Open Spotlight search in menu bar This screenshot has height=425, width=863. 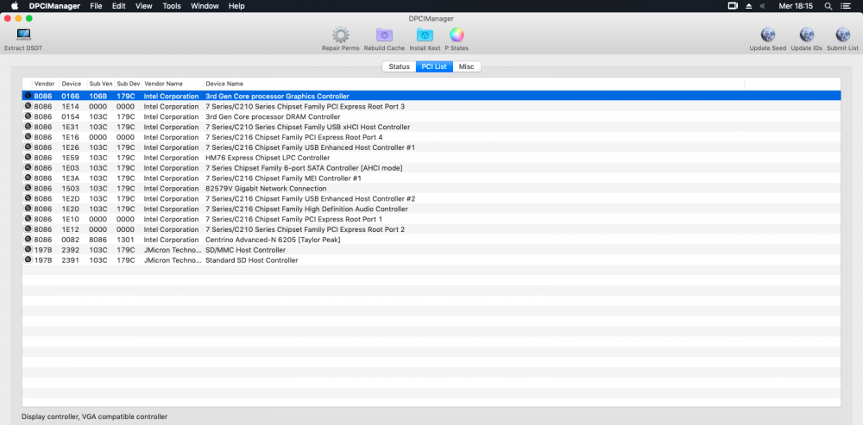tap(828, 6)
